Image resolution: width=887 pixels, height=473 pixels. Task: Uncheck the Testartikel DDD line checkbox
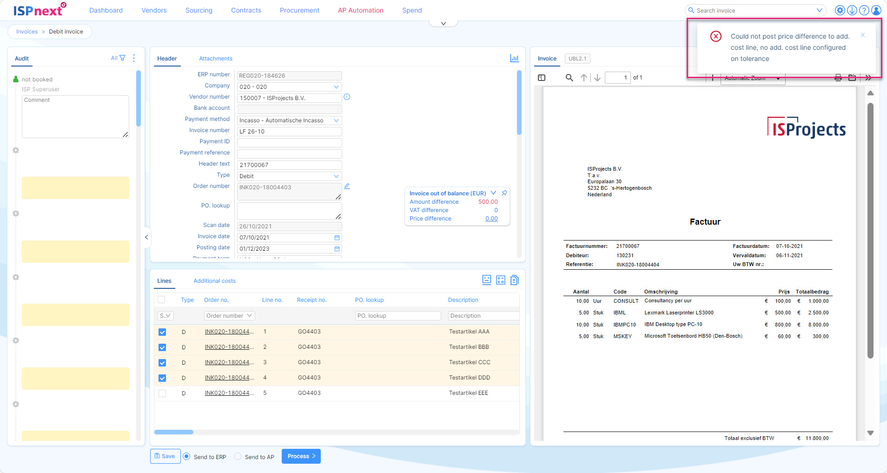tap(162, 378)
